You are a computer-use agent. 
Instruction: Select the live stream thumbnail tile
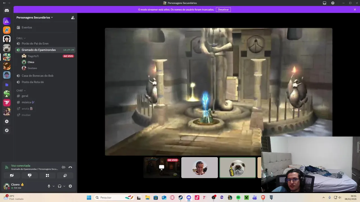tap(162, 167)
